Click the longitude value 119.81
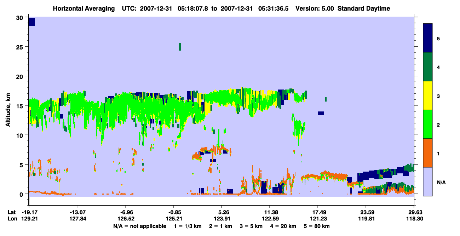The image size is (460, 236). coord(366,219)
